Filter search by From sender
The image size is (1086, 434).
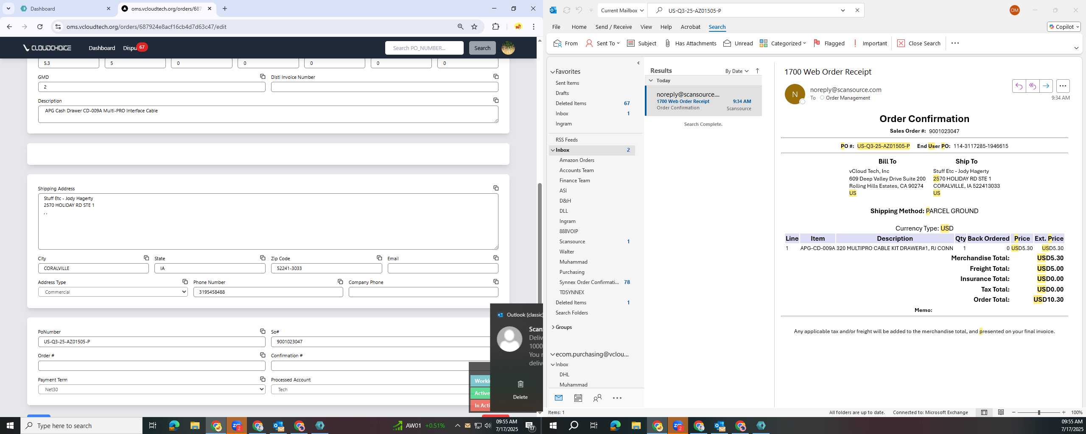(x=565, y=43)
